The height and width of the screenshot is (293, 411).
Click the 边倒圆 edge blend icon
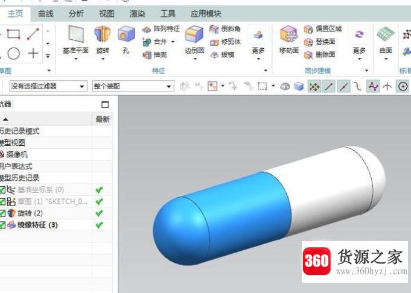[194, 34]
